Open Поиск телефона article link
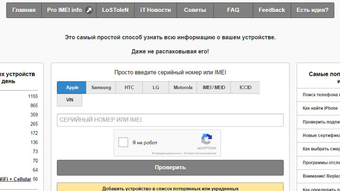This screenshot has width=340, height=191. (x=322, y=95)
